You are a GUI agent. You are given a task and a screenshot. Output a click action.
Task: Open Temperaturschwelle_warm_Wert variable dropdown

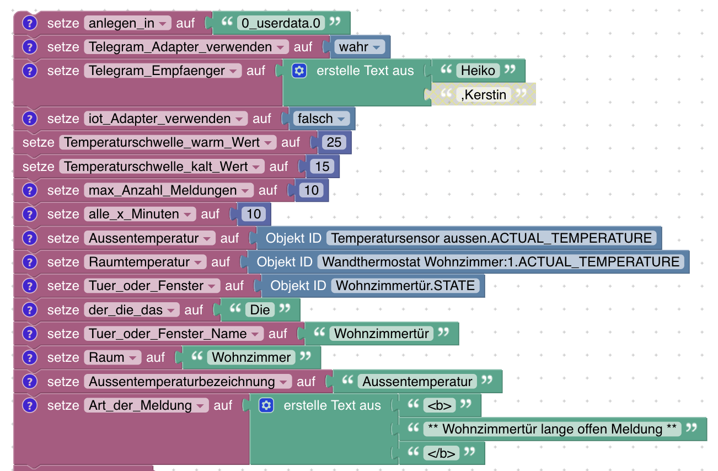coord(168,142)
